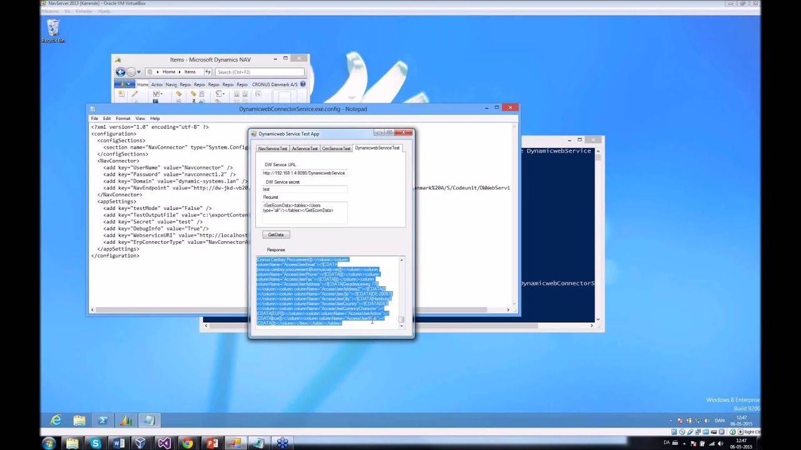Click the DW Service URL field
This screenshot has width=801, height=450.
pyautogui.click(x=305, y=173)
